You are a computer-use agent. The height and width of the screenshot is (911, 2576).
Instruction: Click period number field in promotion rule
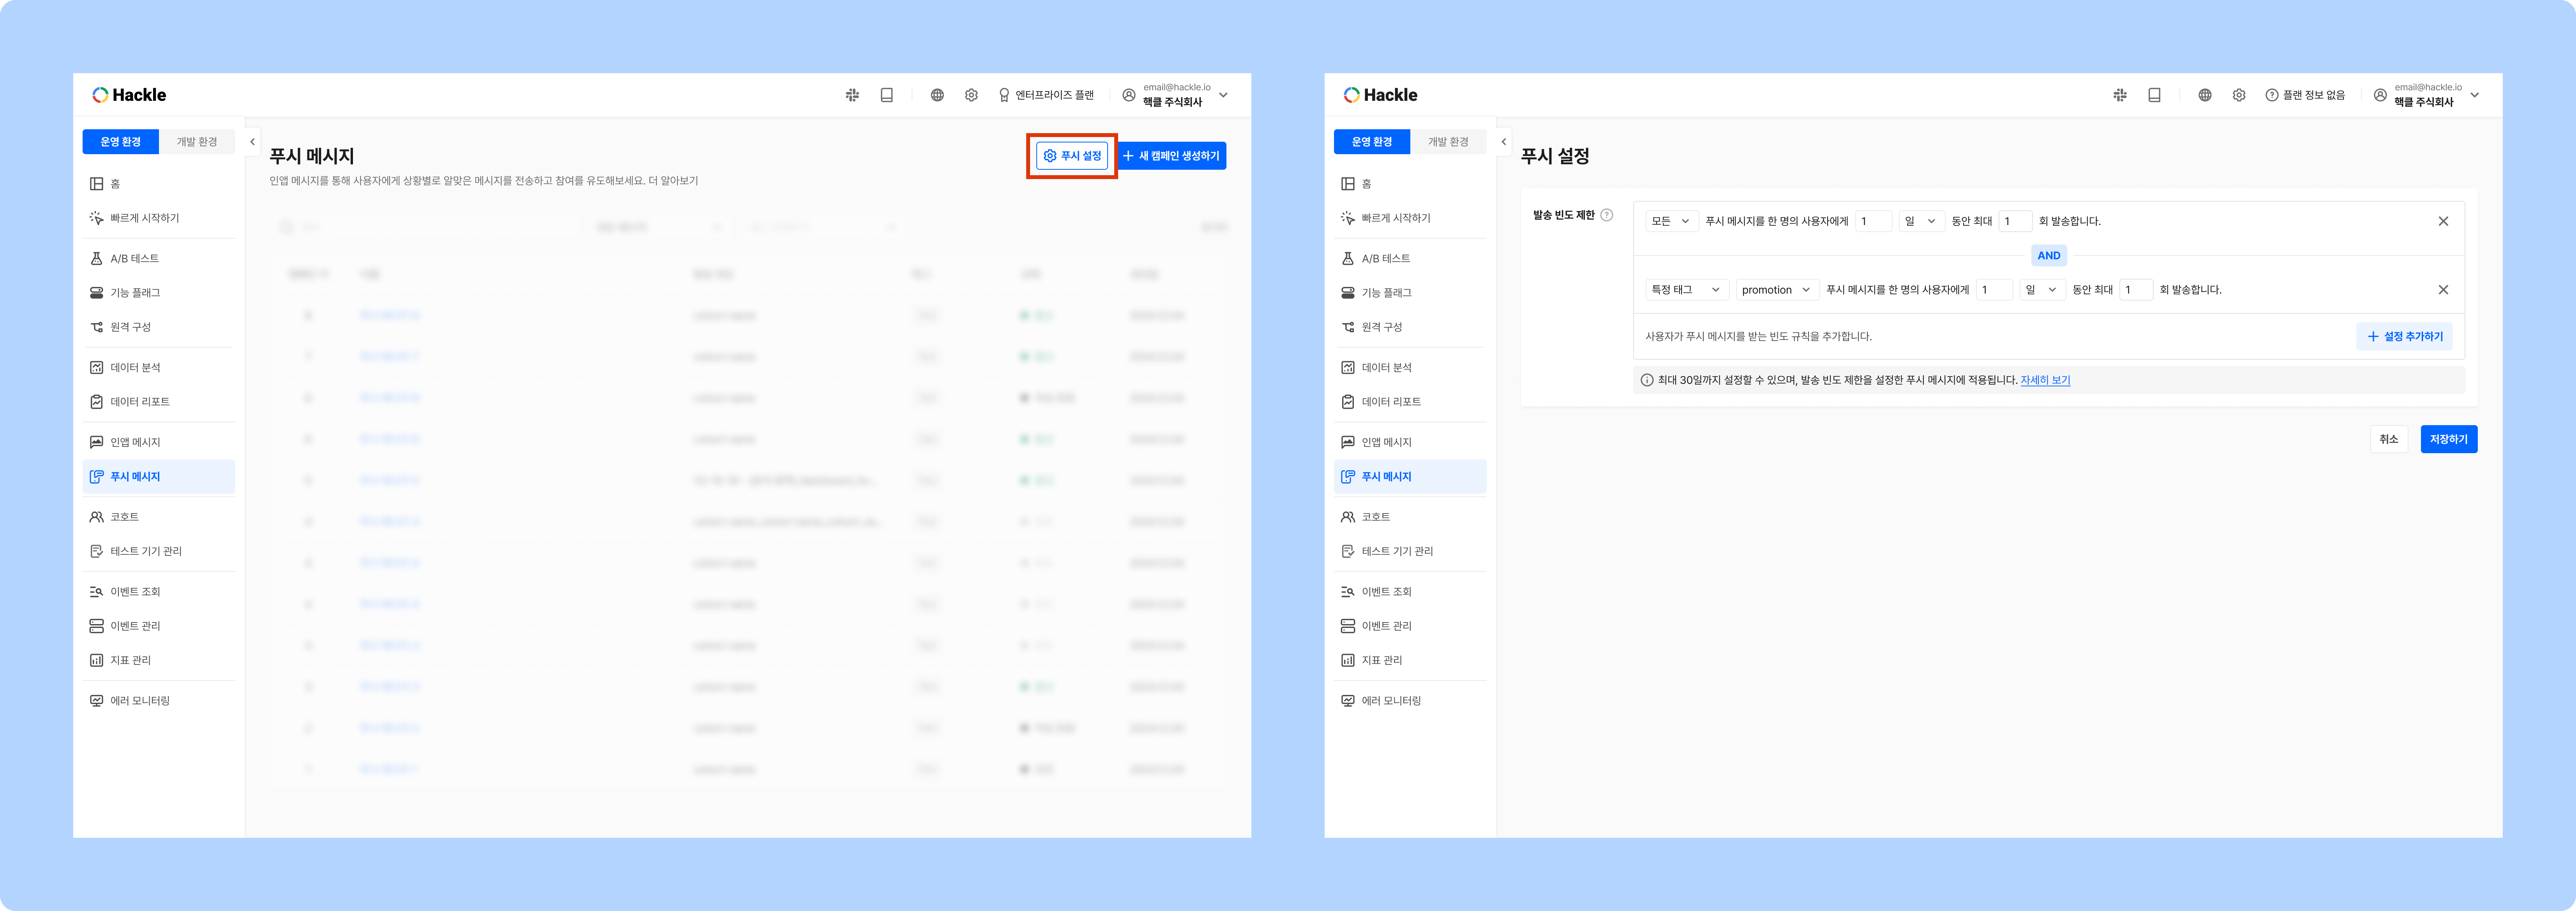click(1994, 290)
